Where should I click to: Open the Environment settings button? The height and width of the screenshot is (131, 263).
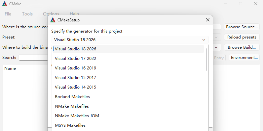click(x=244, y=58)
